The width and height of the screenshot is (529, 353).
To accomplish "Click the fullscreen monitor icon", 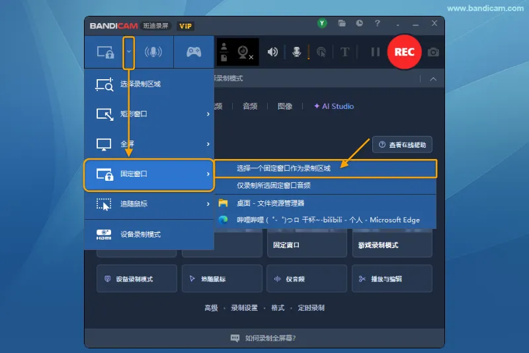I will pos(104,144).
